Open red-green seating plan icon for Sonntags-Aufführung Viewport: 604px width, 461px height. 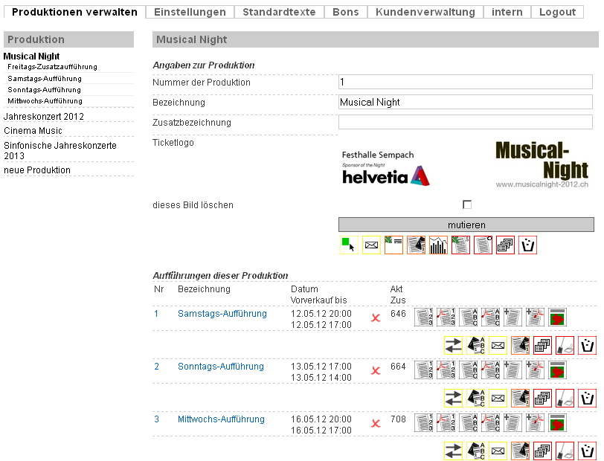point(557,370)
